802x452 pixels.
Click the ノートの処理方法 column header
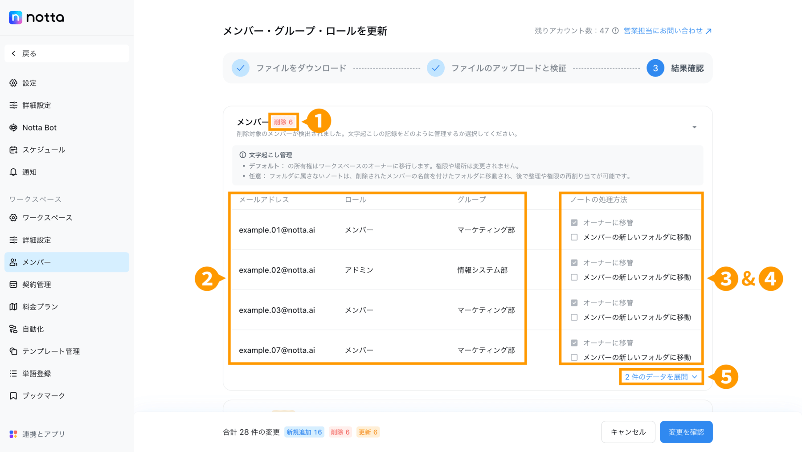(598, 200)
